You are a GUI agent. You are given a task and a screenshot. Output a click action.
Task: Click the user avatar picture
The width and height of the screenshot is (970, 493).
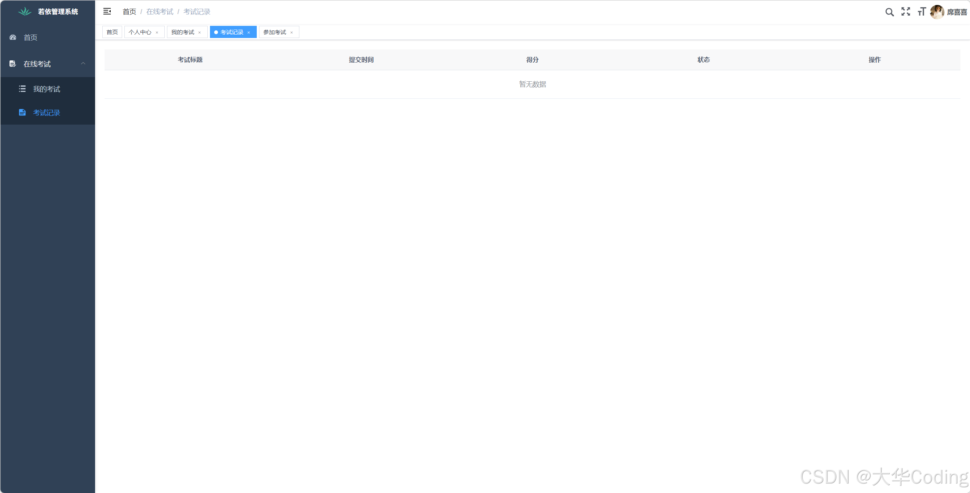[937, 12]
